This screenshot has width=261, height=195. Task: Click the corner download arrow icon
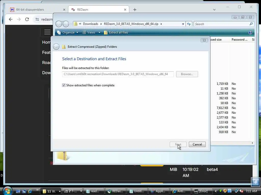pyautogui.click(x=255, y=182)
